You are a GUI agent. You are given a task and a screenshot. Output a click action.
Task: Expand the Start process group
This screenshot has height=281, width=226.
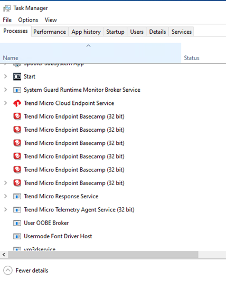click(x=6, y=76)
